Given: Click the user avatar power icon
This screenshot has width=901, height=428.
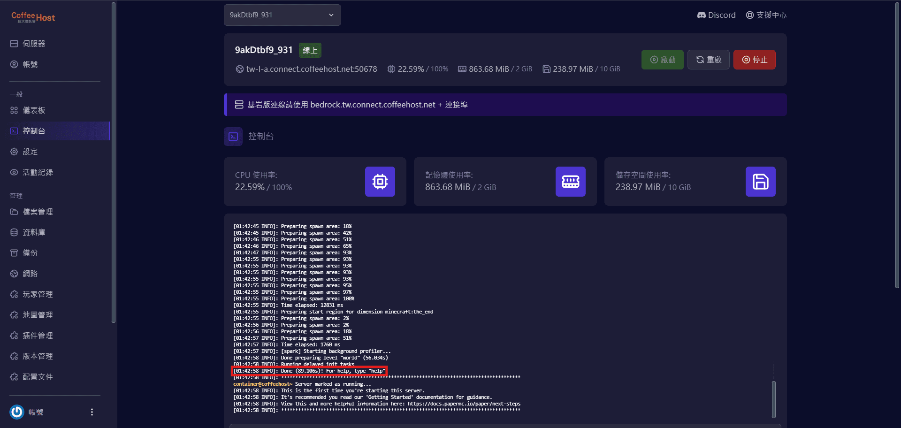Looking at the screenshot, I should point(17,412).
